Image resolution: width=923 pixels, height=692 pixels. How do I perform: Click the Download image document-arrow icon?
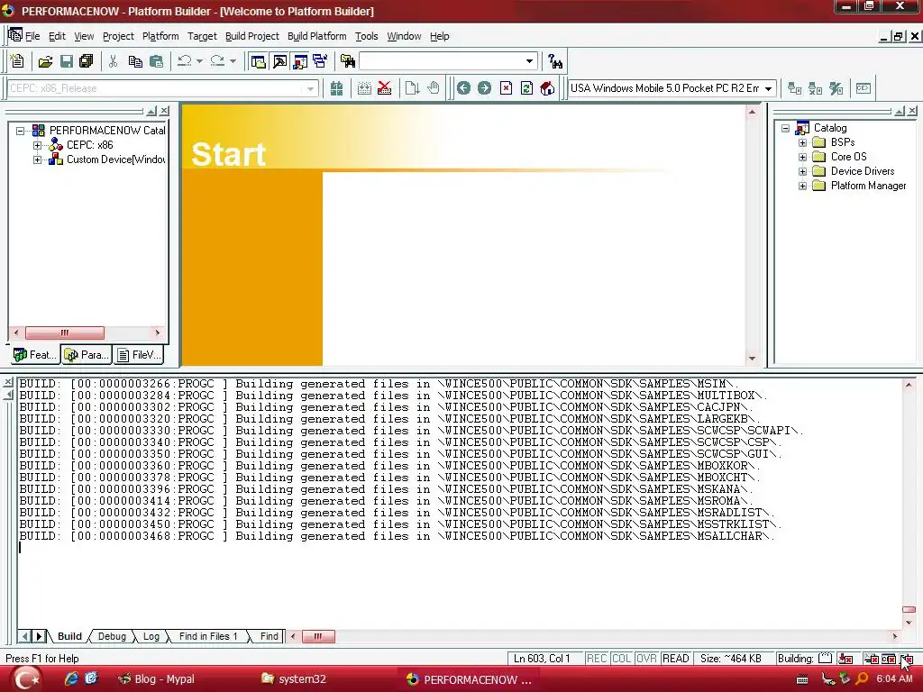click(x=412, y=88)
